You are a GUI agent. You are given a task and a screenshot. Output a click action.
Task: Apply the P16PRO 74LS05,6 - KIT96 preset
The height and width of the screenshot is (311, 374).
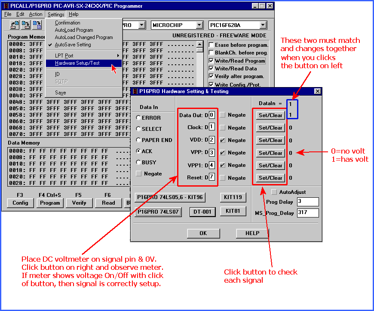coord(170,197)
